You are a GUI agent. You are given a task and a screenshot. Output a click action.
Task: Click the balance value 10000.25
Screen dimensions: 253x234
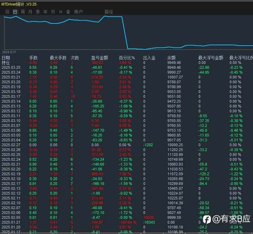point(175,145)
